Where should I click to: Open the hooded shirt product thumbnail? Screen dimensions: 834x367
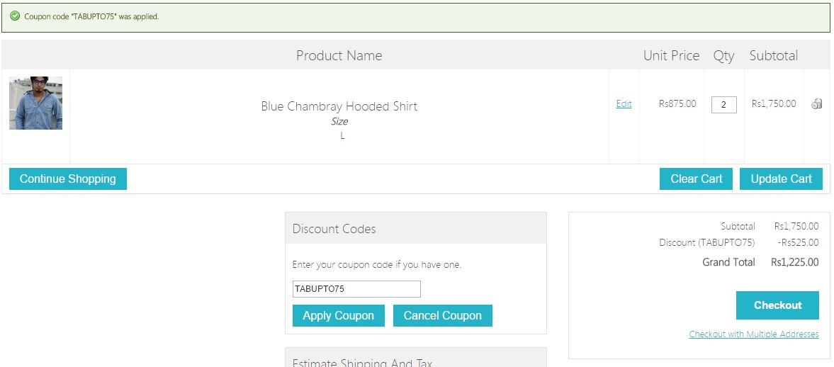[x=35, y=103]
